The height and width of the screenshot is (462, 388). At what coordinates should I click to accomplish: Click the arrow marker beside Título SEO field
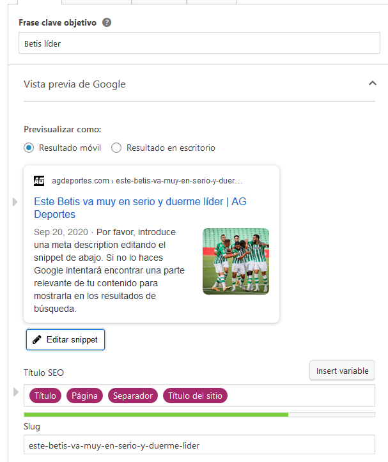[15, 392]
